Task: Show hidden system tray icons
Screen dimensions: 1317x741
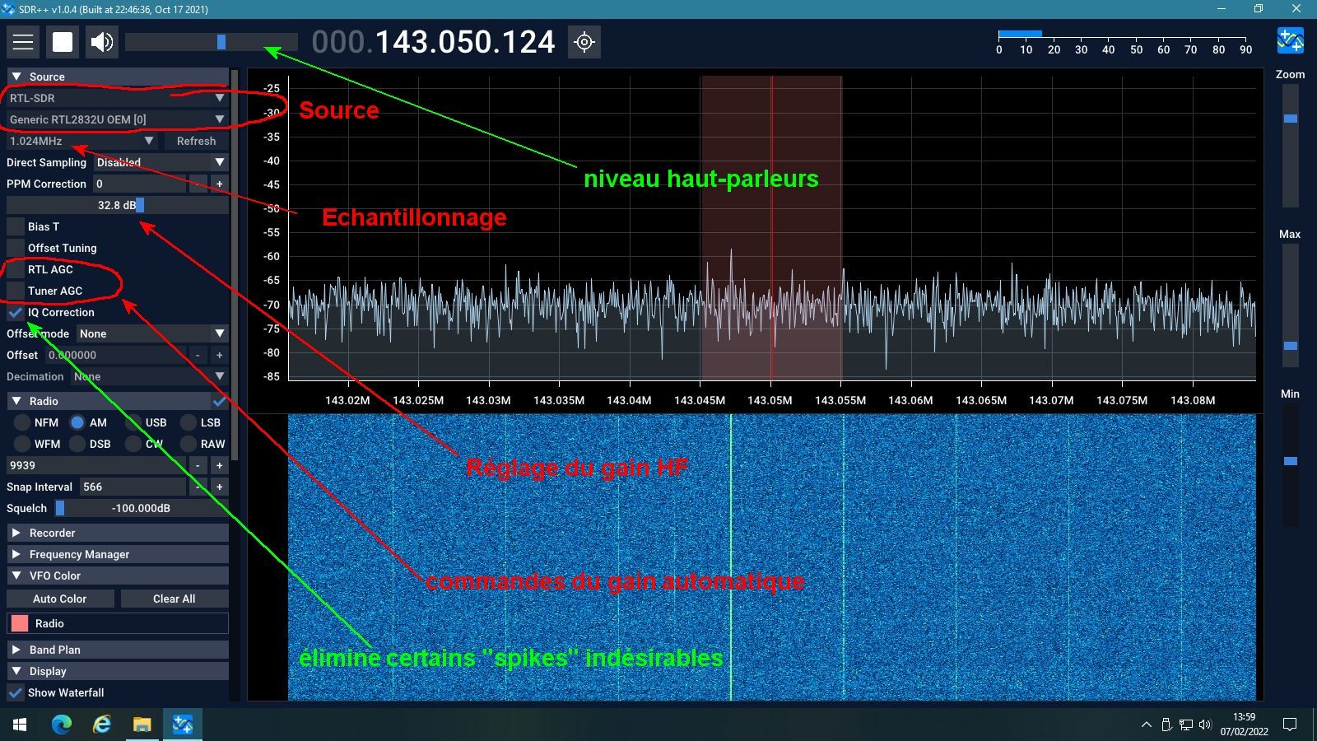Action: (x=1146, y=725)
